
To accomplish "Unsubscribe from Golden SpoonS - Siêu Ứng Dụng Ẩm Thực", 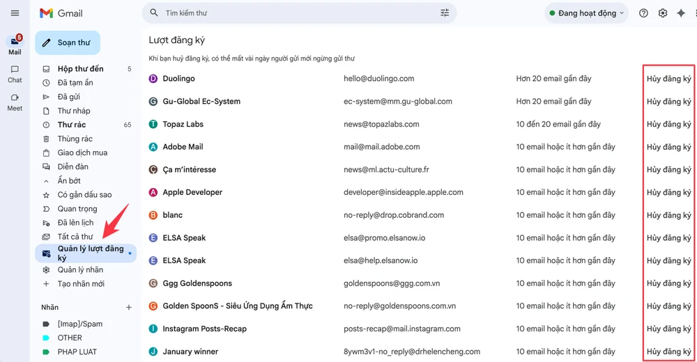I will click(669, 306).
